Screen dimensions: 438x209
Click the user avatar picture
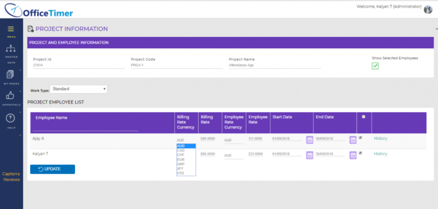tap(428, 9)
